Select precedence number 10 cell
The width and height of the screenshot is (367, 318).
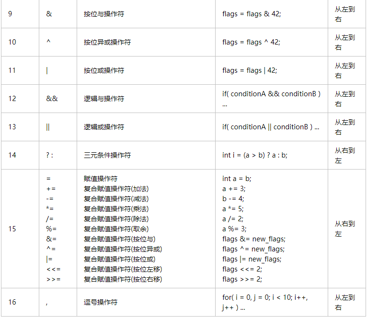tap(20, 42)
